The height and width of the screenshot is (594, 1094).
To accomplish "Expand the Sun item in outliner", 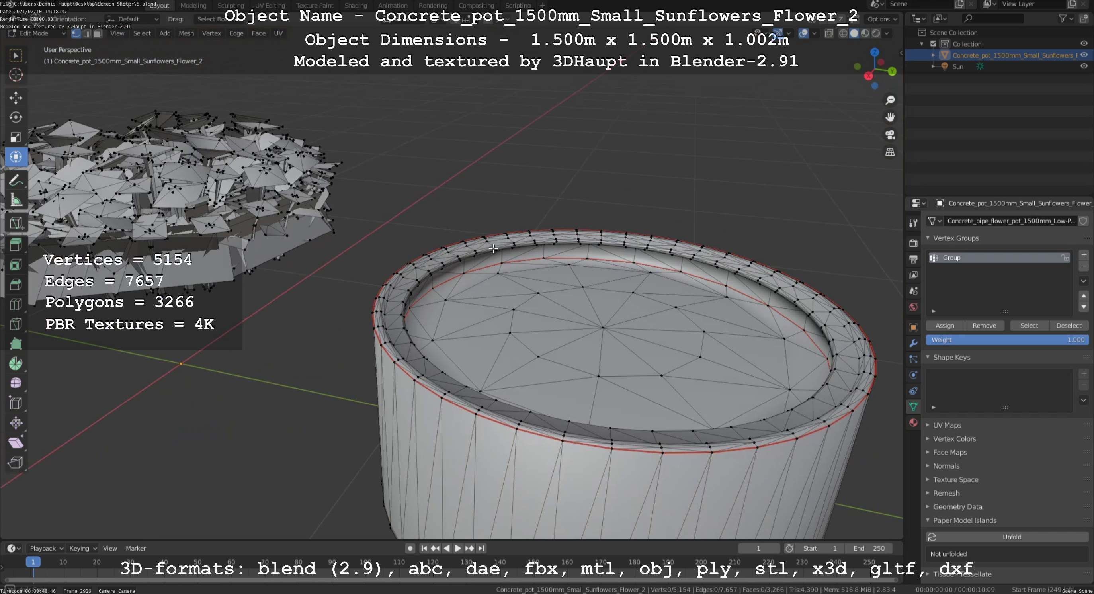I will pyautogui.click(x=933, y=66).
